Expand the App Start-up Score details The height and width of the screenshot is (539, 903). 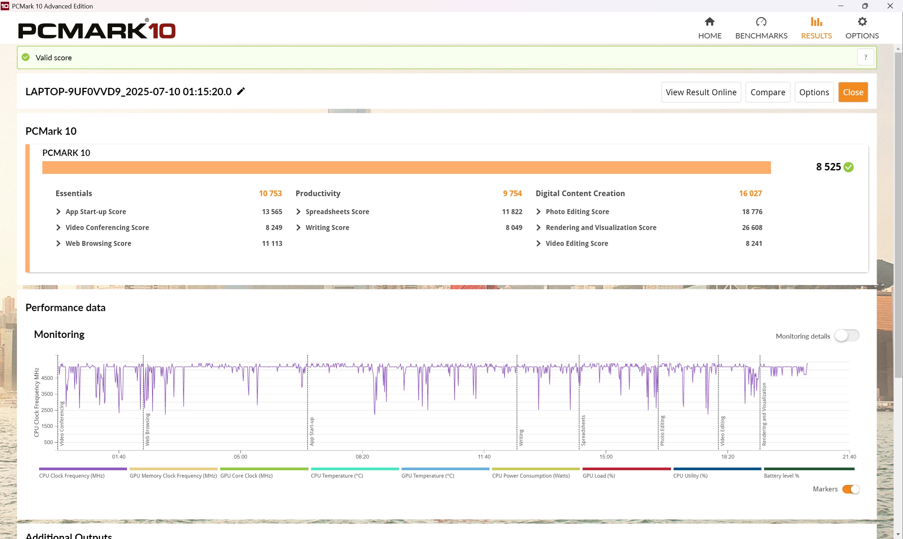coord(59,211)
